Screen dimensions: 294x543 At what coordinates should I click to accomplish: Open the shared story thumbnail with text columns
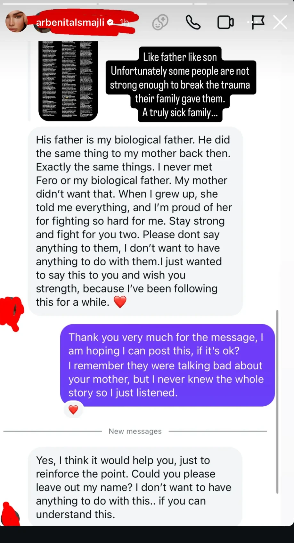pyautogui.click(x=68, y=81)
